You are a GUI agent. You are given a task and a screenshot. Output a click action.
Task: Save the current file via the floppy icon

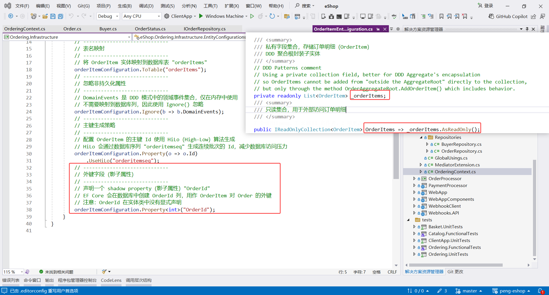pyautogui.click(x=53, y=16)
